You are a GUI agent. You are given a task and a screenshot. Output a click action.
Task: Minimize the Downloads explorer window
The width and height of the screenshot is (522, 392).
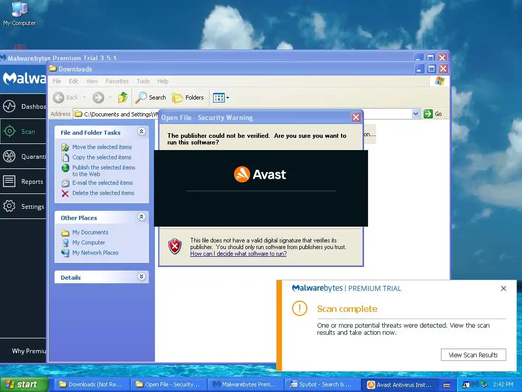pyautogui.click(x=420, y=69)
